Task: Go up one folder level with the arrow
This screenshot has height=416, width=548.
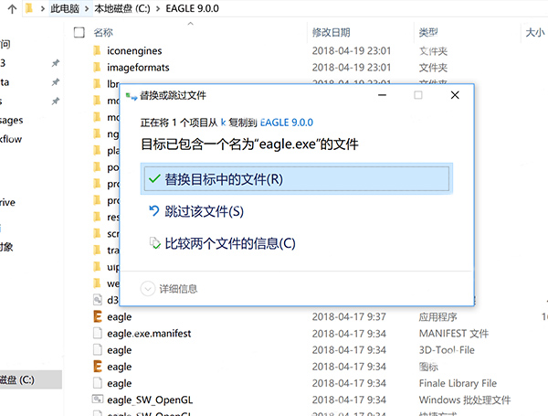Action: 12,9
